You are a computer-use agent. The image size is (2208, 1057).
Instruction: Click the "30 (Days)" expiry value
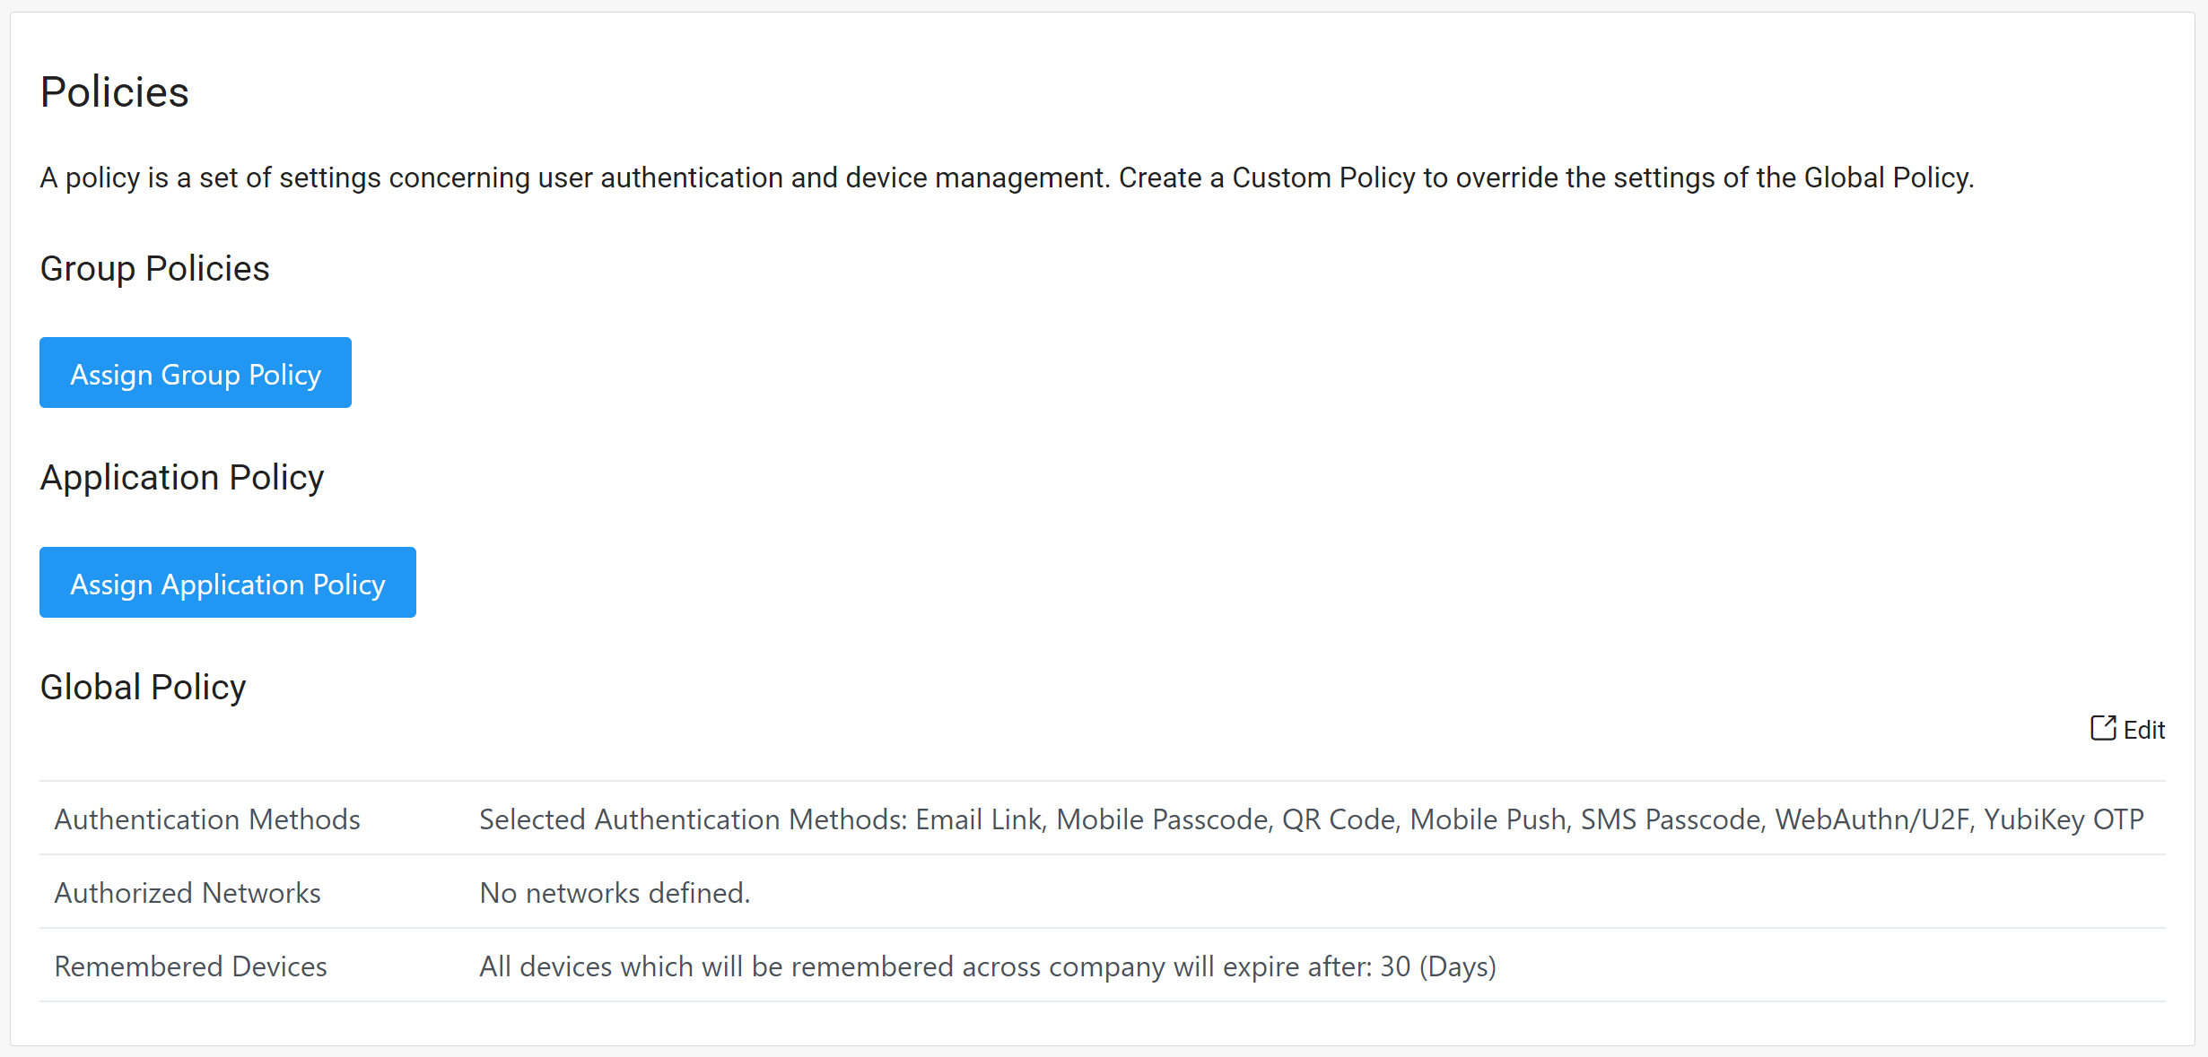1438,966
